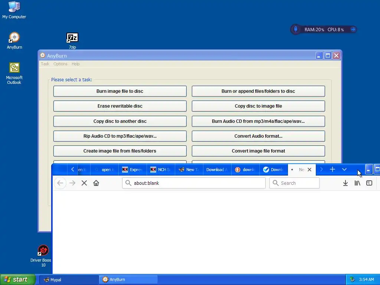
Task: Click the 3:54 AM taskbar clock
Action: (366, 279)
